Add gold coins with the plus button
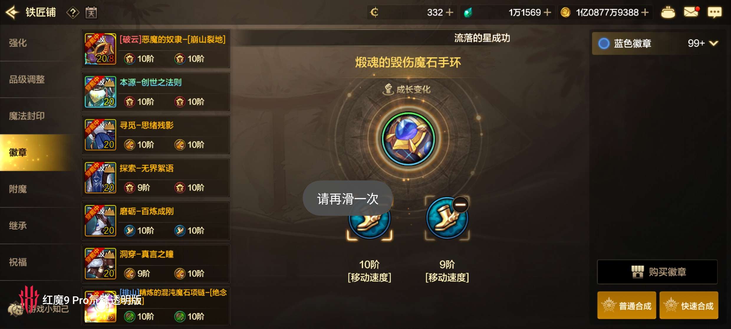Screen dimensions: 731x329 pyautogui.click(x=645, y=12)
